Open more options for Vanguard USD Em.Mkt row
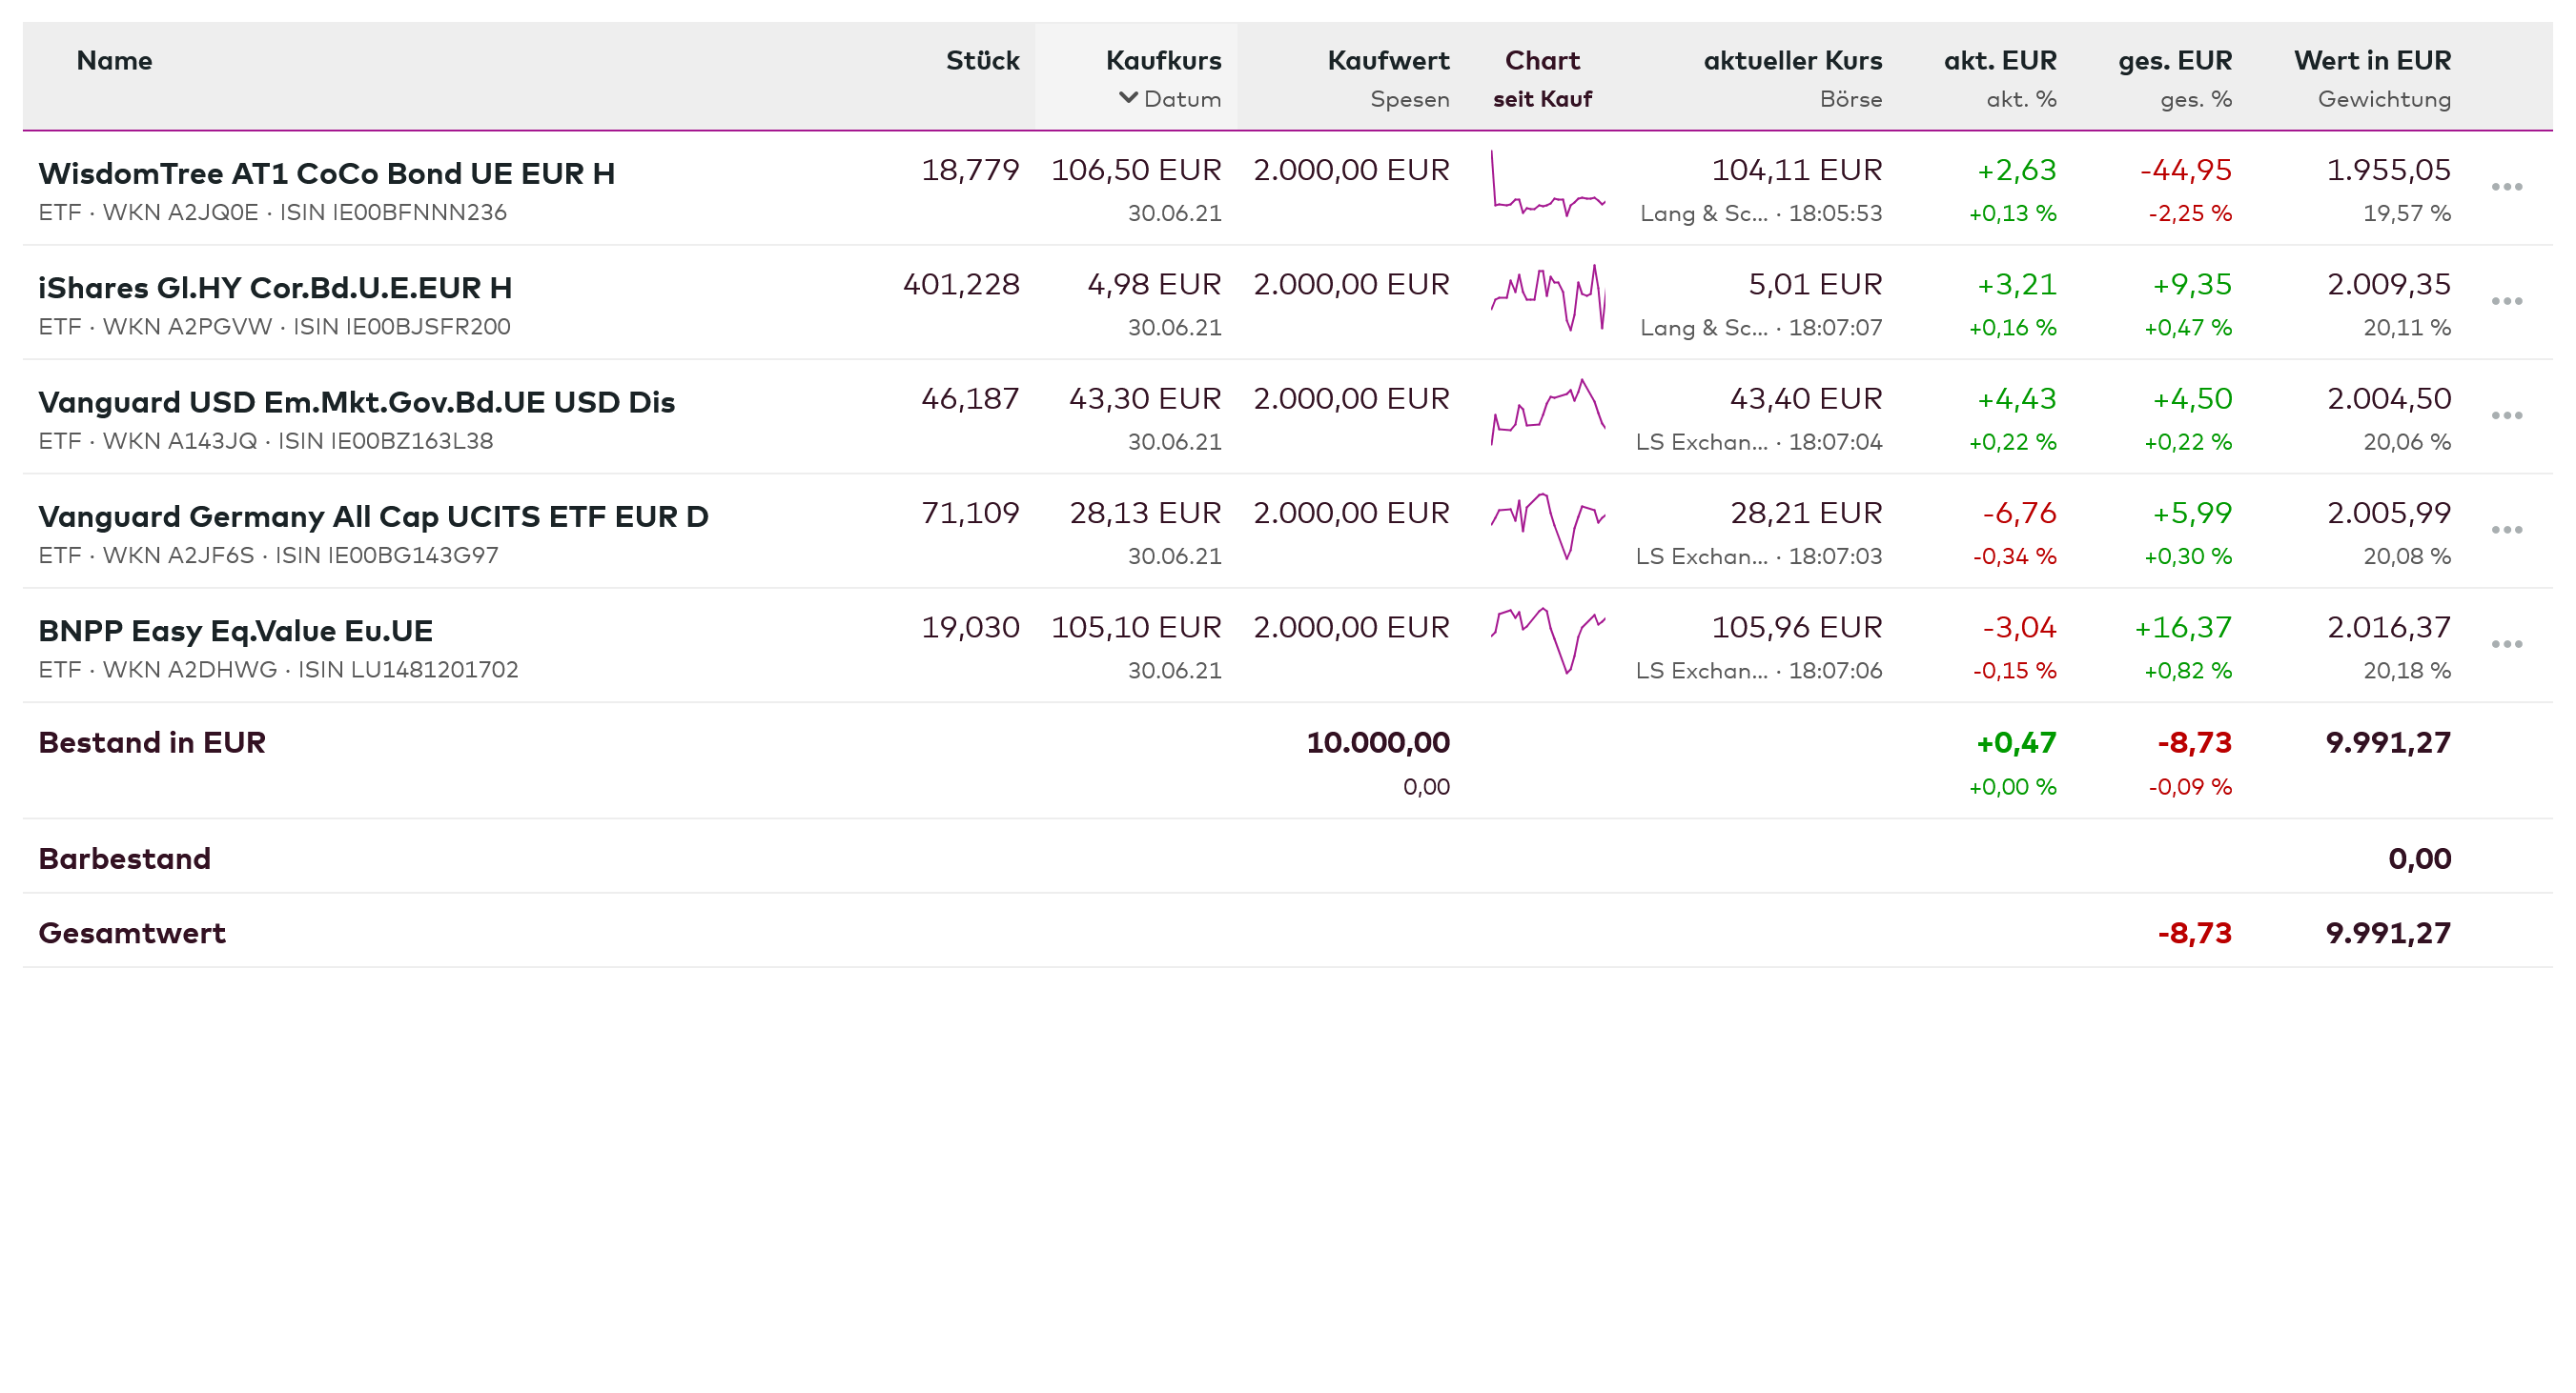Screen dimensions: 2576x1393 tap(2506, 415)
